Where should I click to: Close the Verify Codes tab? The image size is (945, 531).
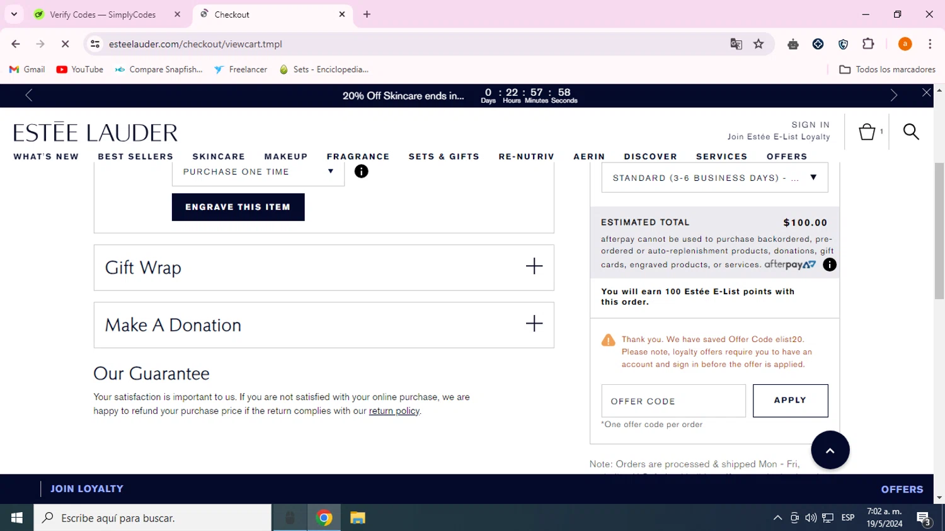click(177, 14)
